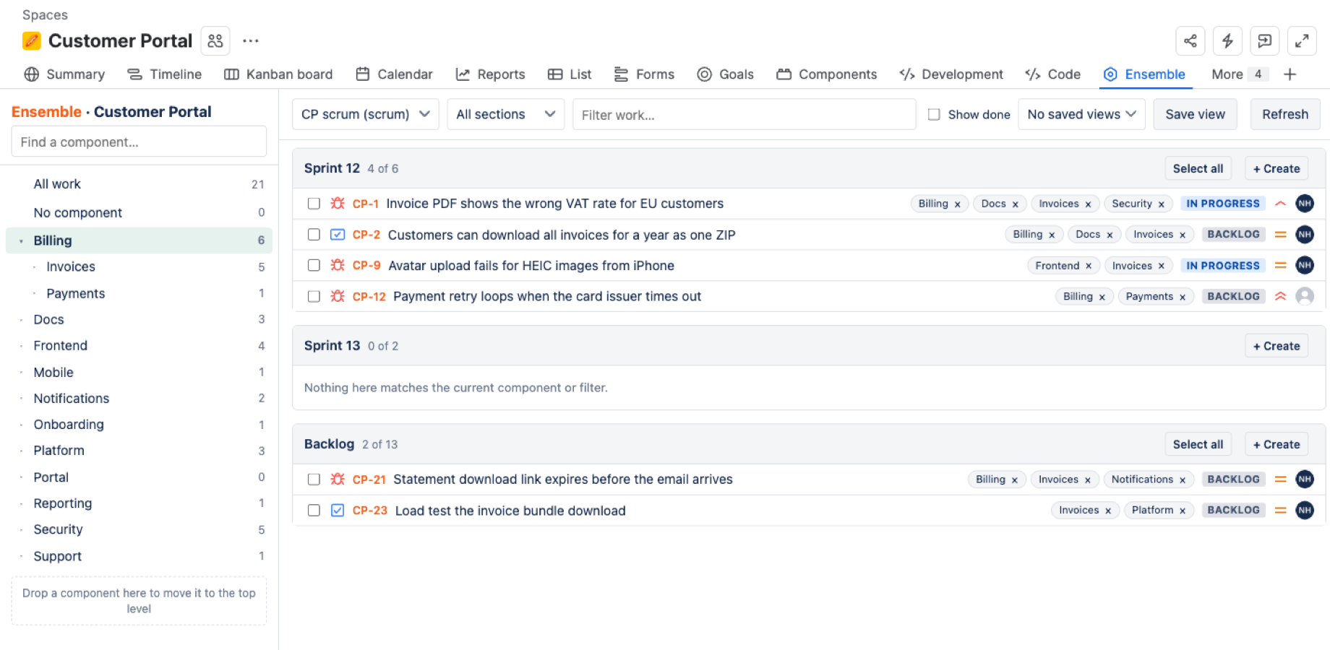Remove the Notifications tag from CP-21

(x=1183, y=480)
